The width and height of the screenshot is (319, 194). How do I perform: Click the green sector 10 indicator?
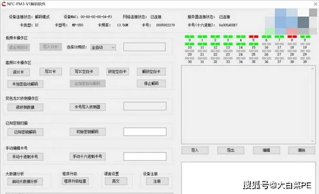tap(189, 44)
